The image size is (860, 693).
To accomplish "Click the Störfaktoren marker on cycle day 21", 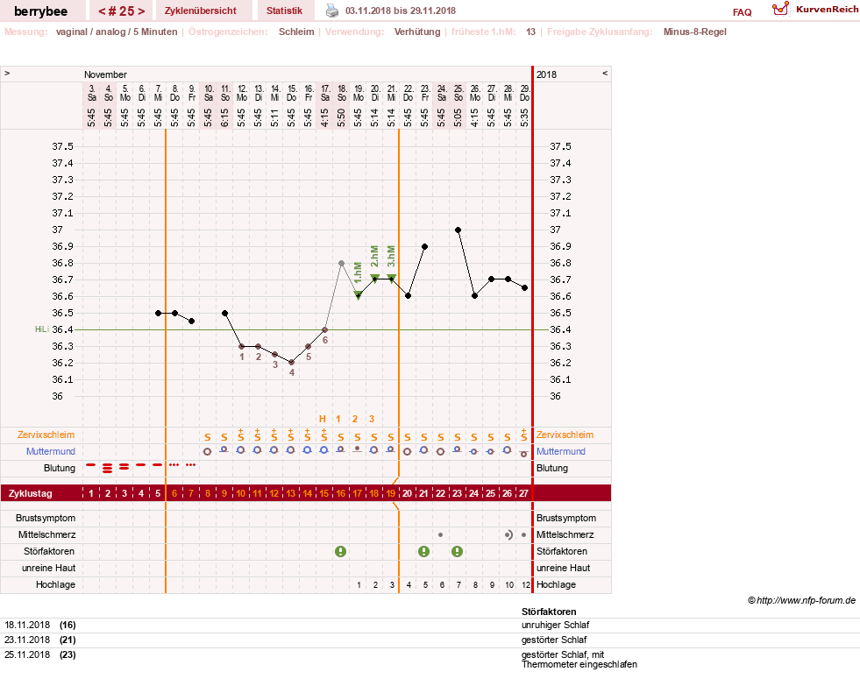I will click(x=423, y=552).
